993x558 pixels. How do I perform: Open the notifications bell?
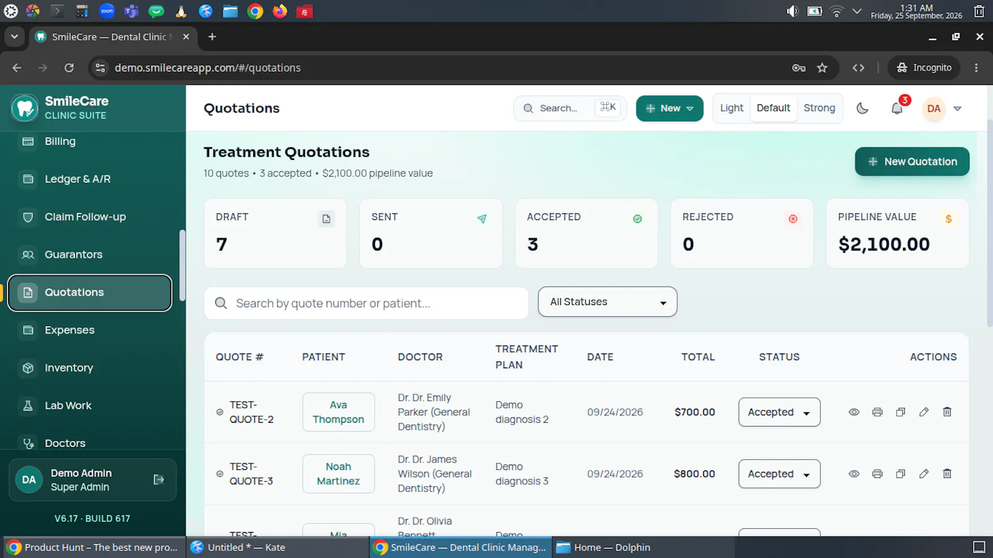point(897,108)
